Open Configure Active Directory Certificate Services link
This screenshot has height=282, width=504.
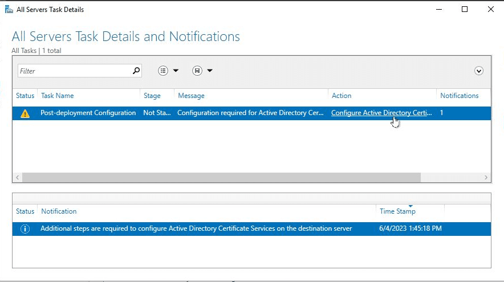381,113
